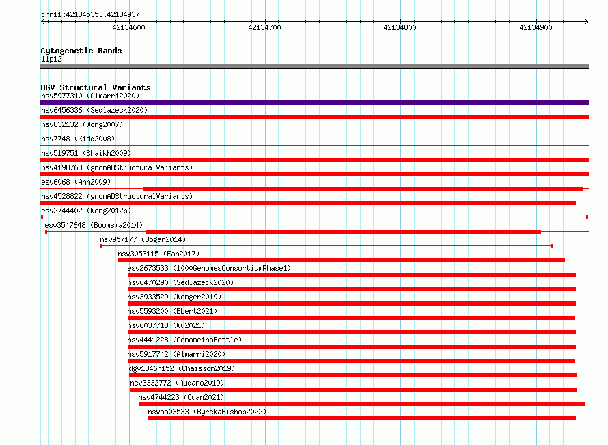Click the nsv3933529 (Wenger2019) label
Viewport: 608px width, 445px height.
pyautogui.click(x=174, y=297)
